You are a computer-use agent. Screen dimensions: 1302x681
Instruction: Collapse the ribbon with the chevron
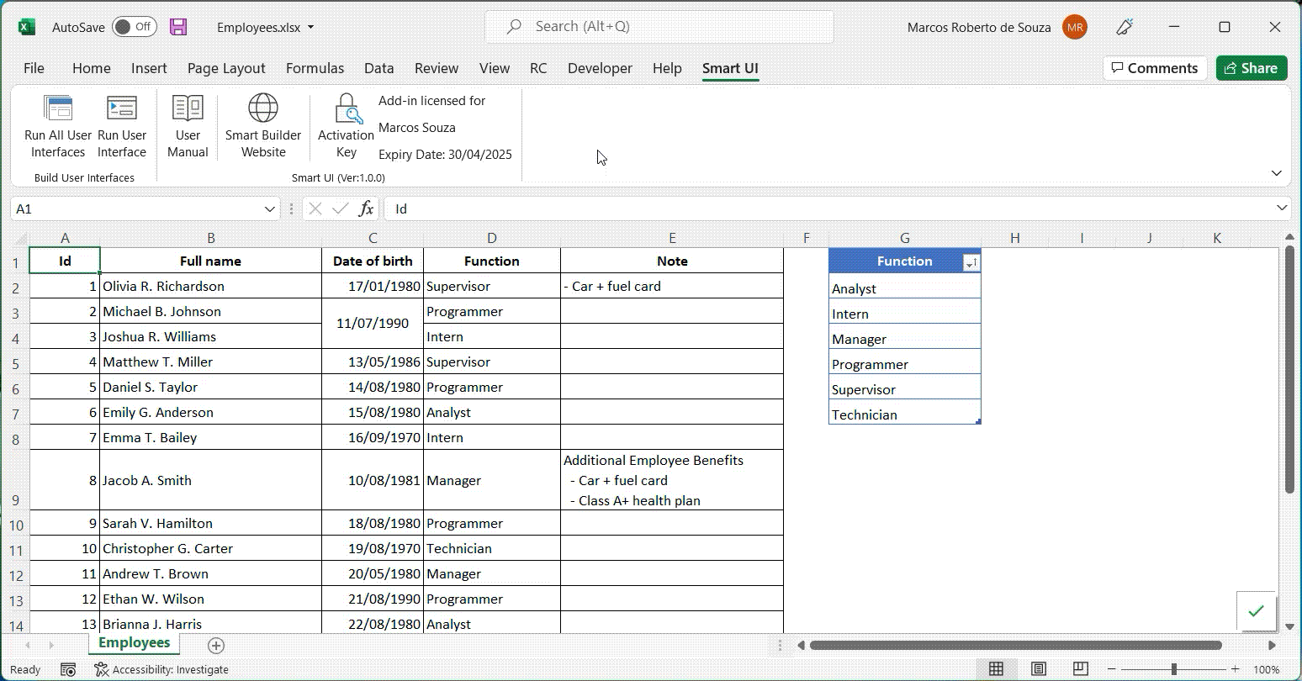point(1277,172)
